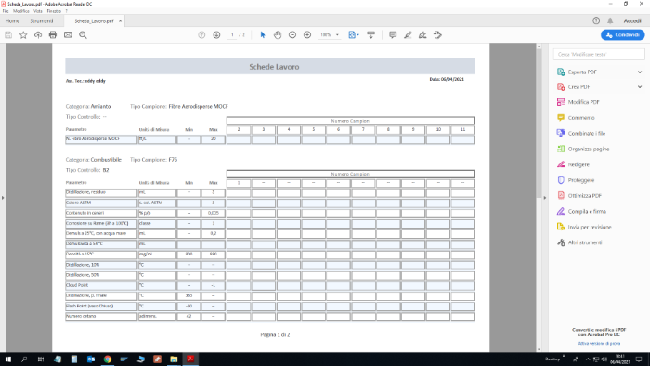Go to next page arrow
Image resolution: width=650 pixels, height=366 pixels.
coord(216,35)
